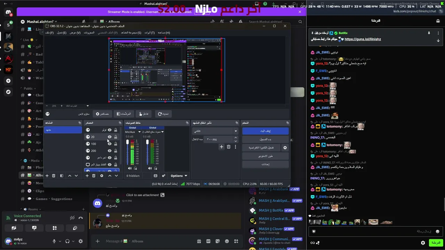Unlock the source named 100
The height and width of the screenshot is (250, 445).
pos(115,144)
